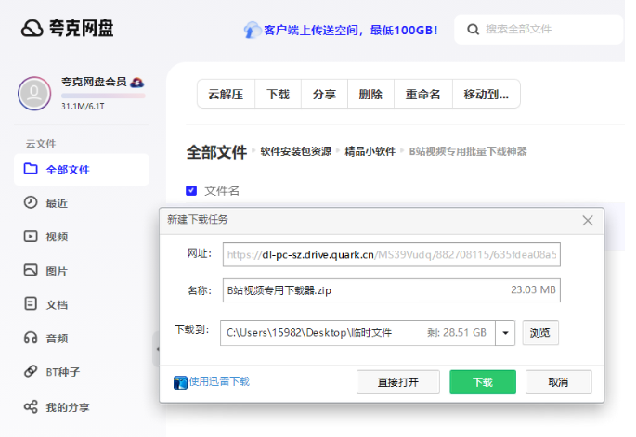Click the headphones icon for 音频
Screen dimensions: 636x437
tap(31, 338)
